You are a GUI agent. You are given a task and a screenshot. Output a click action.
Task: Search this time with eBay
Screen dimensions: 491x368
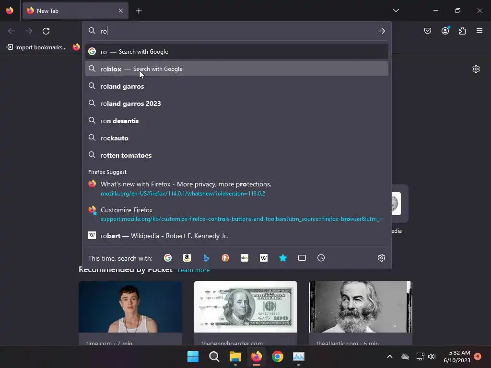245,258
